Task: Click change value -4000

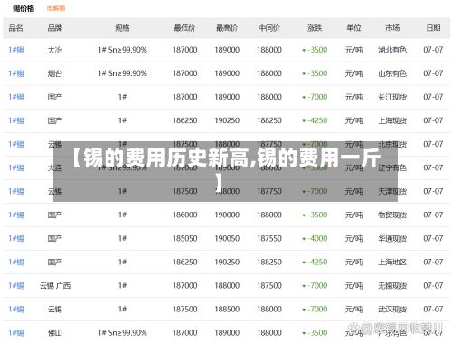Action: 315,238
